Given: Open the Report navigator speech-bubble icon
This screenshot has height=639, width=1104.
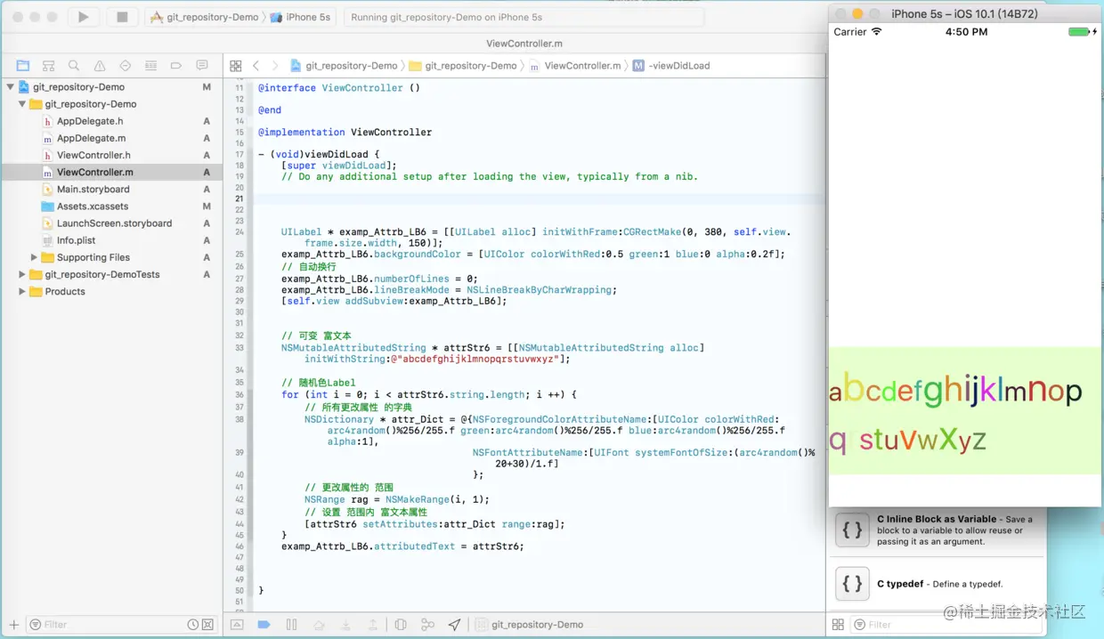Looking at the screenshot, I should tap(202, 66).
